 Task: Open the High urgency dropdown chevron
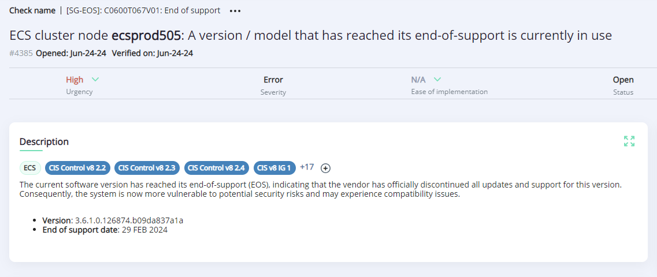[x=95, y=79]
